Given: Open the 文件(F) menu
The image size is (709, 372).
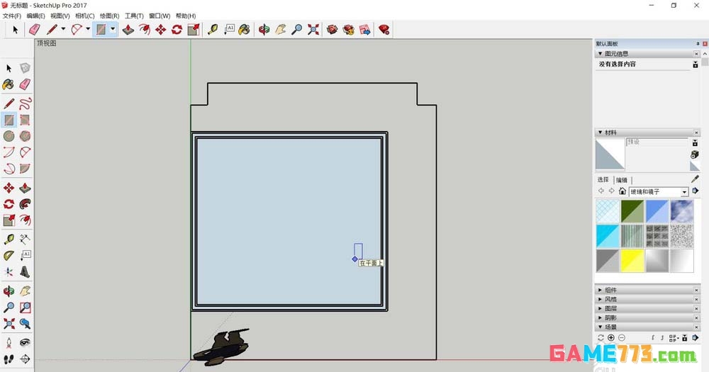Looking at the screenshot, I should click(x=12, y=16).
